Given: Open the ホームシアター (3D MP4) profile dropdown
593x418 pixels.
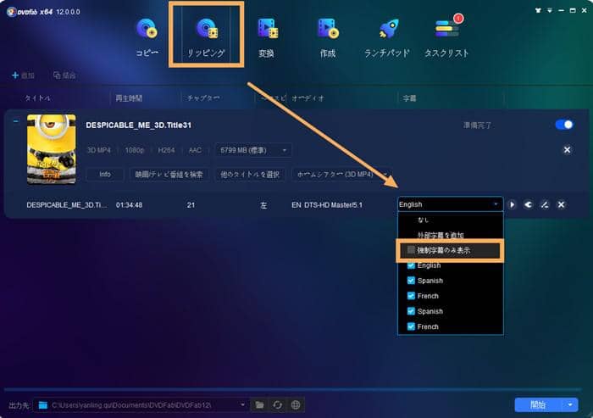Looking at the screenshot, I should 341,174.
